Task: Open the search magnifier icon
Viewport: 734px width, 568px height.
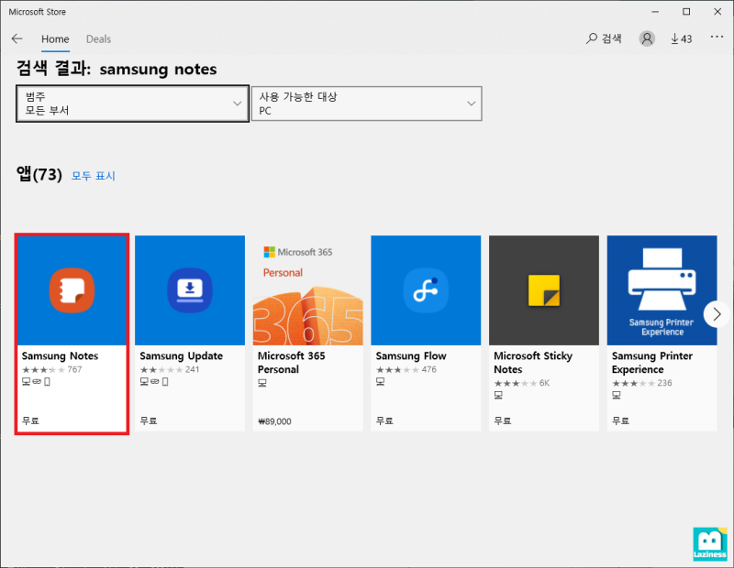Action: [x=592, y=38]
